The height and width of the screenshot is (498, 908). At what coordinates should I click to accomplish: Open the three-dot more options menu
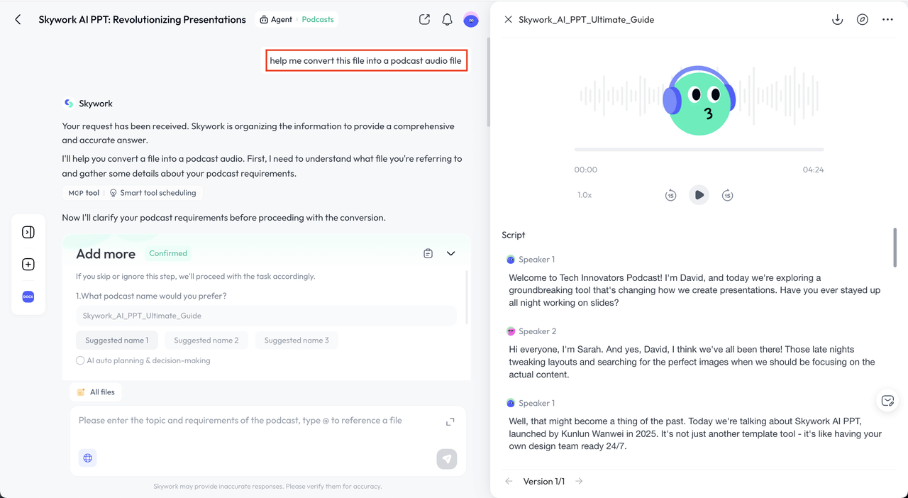pyautogui.click(x=887, y=20)
